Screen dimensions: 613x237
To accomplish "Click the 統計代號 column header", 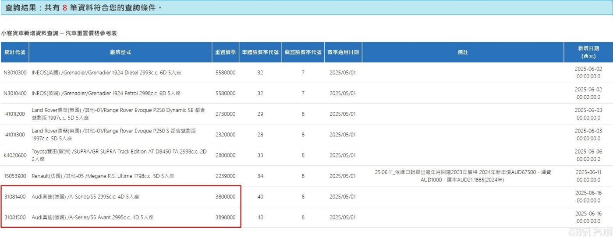I will [x=15, y=52].
